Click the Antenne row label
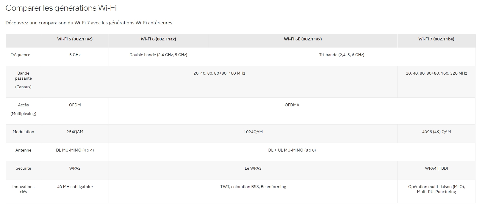 click(x=23, y=150)
